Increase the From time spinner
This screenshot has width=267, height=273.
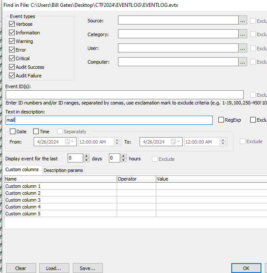click(117, 140)
